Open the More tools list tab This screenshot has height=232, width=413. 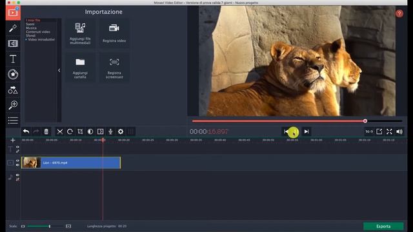pyautogui.click(x=13, y=121)
